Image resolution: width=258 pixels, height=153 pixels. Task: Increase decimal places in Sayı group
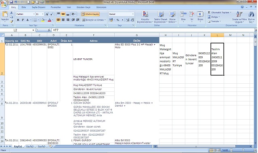[128, 20]
